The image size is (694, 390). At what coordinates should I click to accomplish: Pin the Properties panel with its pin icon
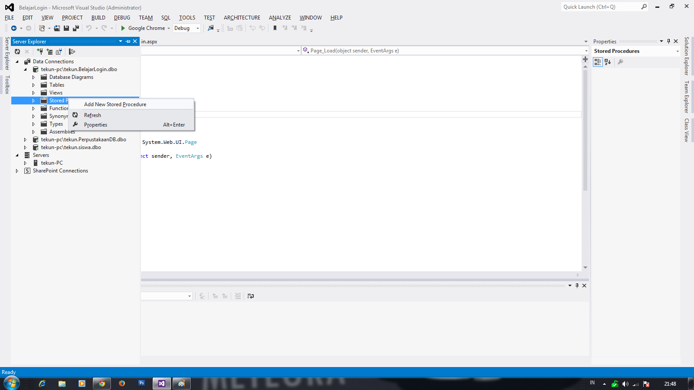tap(668, 41)
